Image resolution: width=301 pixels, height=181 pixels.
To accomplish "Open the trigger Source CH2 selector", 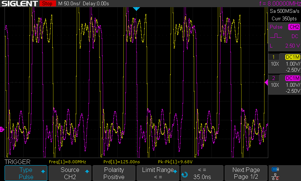I will [x=70, y=173].
